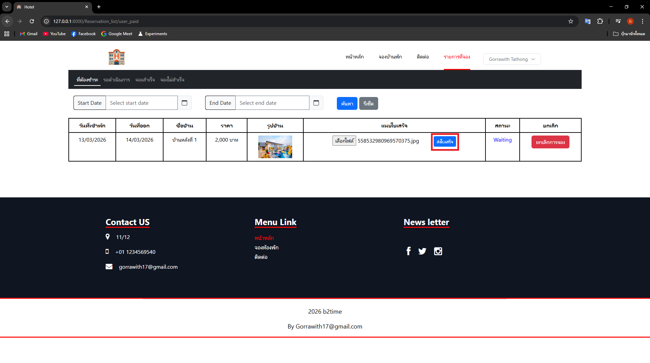Click the hotel logo icon
The height and width of the screenshot is (363, 650).
116,57
